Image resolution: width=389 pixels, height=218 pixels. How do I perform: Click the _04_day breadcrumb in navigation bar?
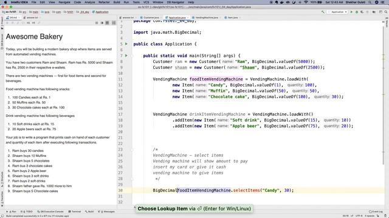(x=83, y=12)
